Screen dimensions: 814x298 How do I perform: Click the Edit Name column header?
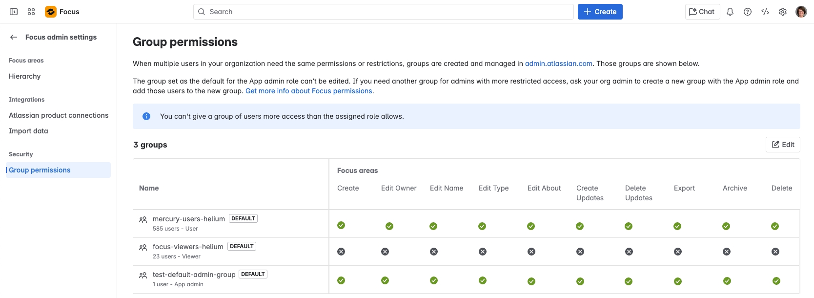[447, 188]
